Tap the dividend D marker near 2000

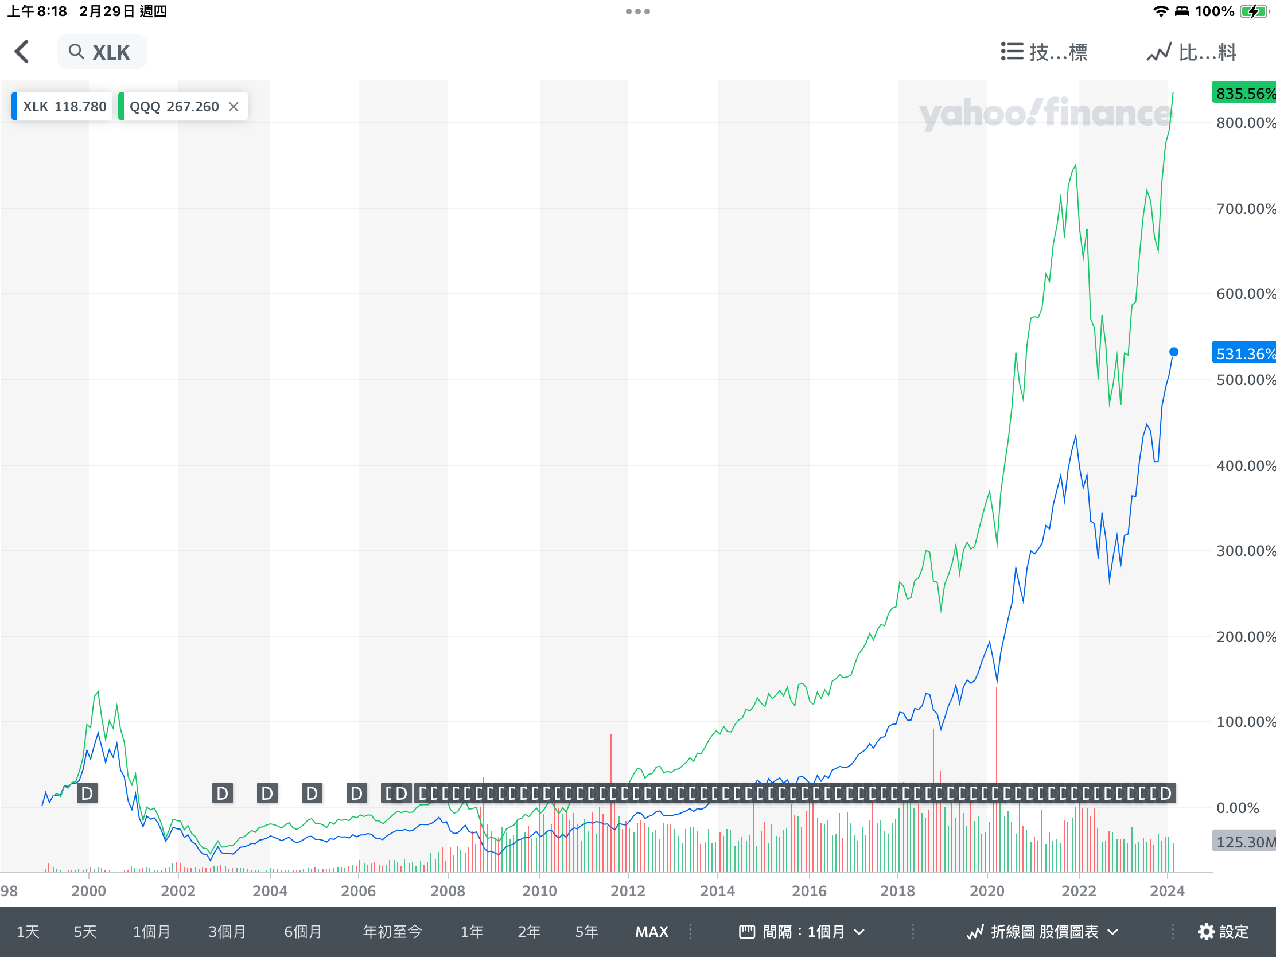87,793
